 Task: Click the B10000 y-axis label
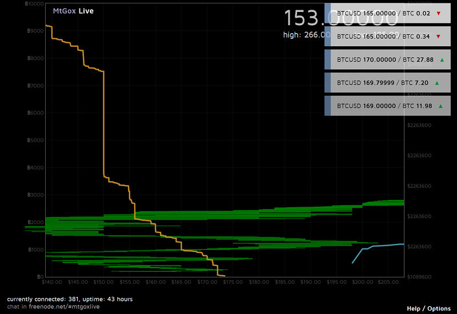[x=34, y=4]
